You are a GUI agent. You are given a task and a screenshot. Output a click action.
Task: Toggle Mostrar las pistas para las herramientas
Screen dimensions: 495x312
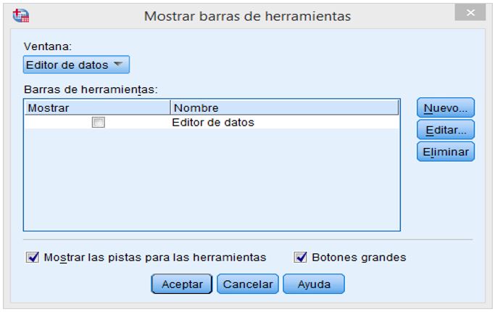point(33,257)
